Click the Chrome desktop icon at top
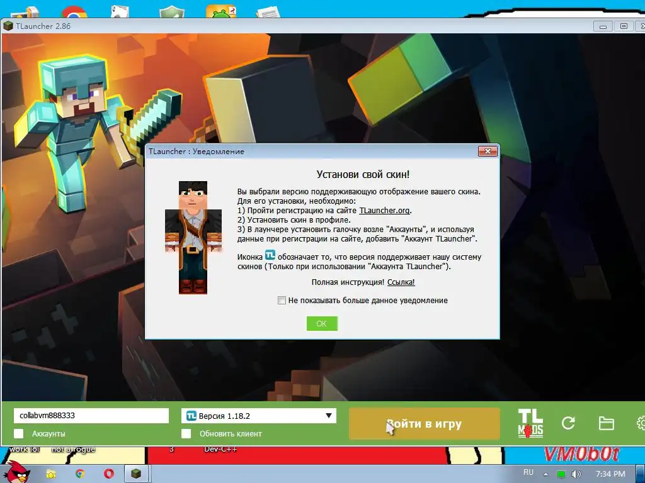 tap(74, 11)
